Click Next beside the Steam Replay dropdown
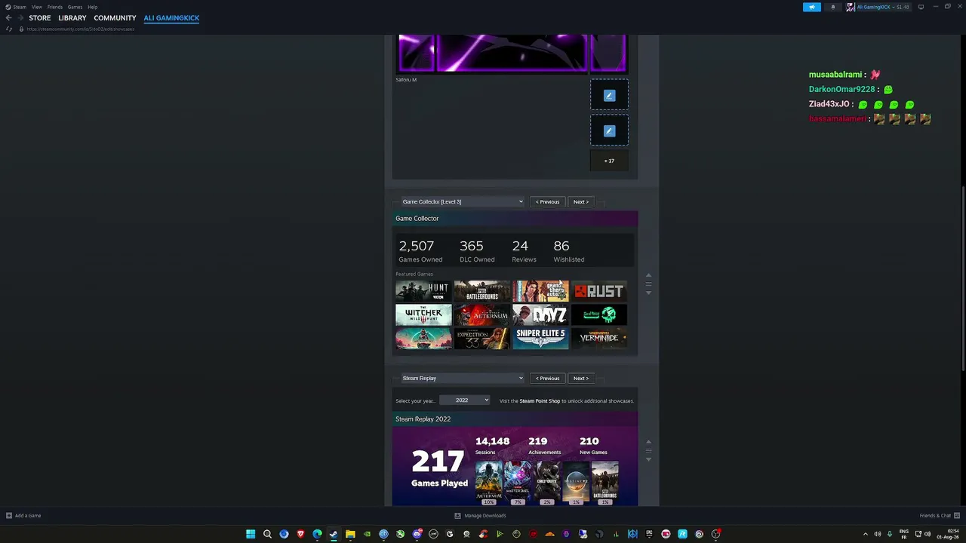Screen dimensions: 966x543 click(x=581, y=379)
